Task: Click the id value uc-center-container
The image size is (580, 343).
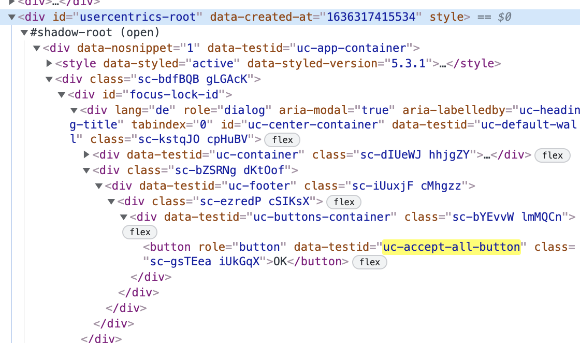Action: pyautogui.click(x=313, y=125)
